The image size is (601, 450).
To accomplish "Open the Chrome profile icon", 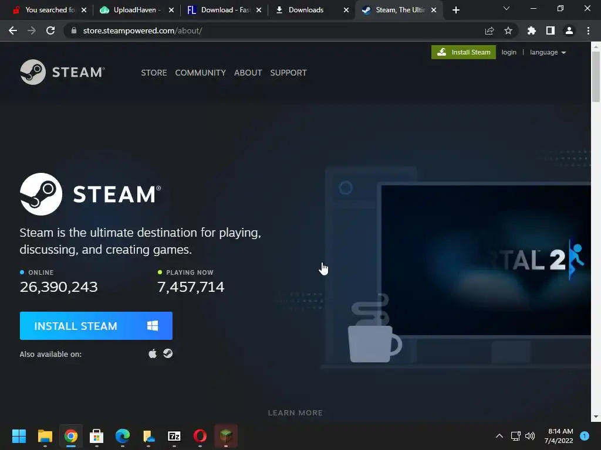I will coord(569,30).
